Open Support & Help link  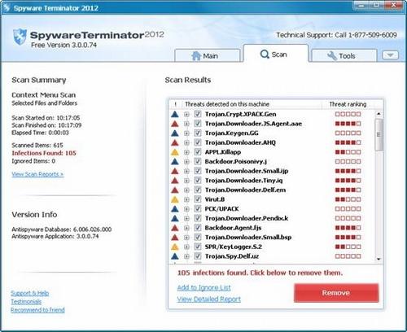(x=30, y=293)
